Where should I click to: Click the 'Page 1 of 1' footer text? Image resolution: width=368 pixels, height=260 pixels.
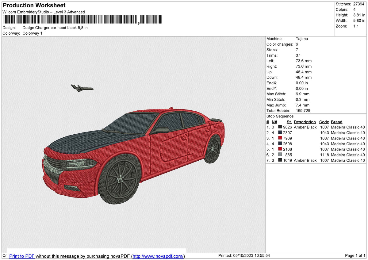(355, 256)
